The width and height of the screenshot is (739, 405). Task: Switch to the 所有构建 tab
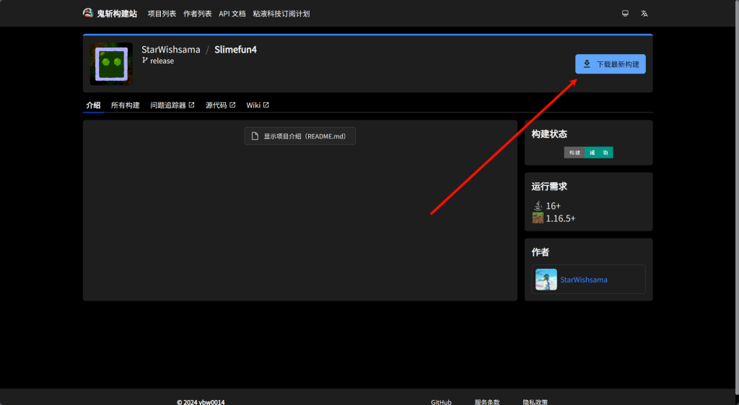[x=126, y=105]
